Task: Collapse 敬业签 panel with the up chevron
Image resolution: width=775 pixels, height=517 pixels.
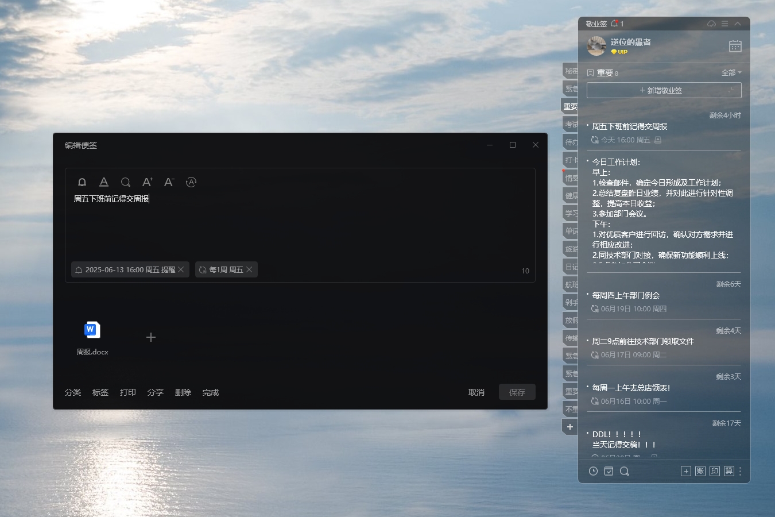Action: [x=738, y=24]
